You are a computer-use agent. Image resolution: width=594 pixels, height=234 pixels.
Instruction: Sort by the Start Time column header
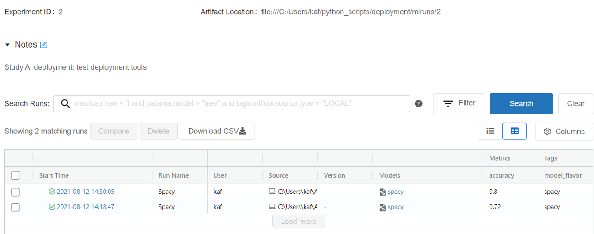coord(54,175)
